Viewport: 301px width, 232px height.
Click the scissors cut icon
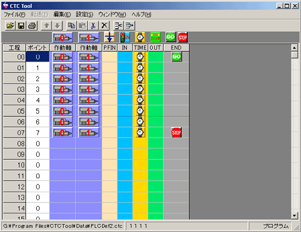pos(93,26)
